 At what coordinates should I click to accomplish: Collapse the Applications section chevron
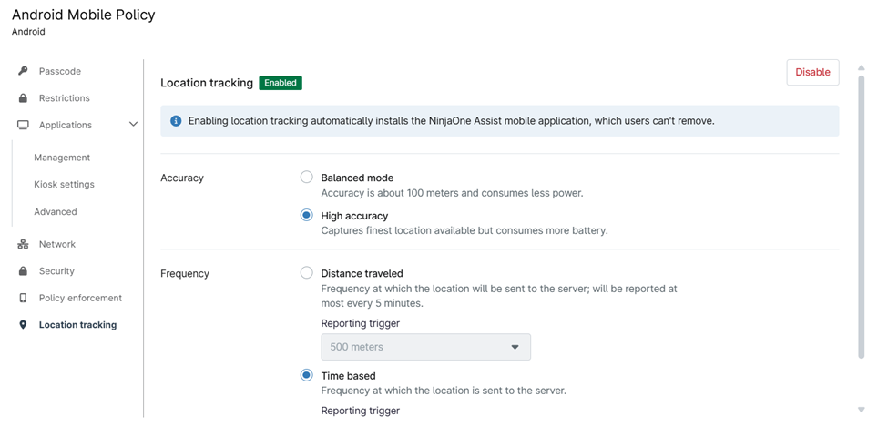[133, 125]
